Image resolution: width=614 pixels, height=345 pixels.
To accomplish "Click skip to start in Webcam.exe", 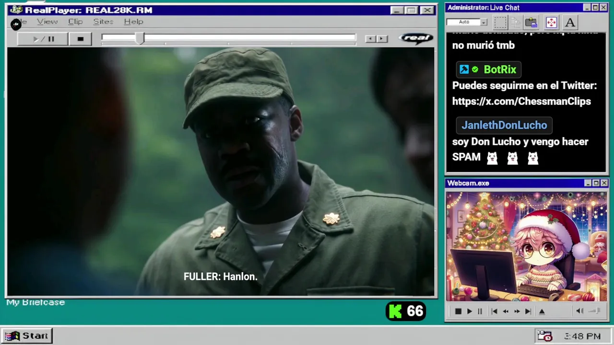I will 494,311.
